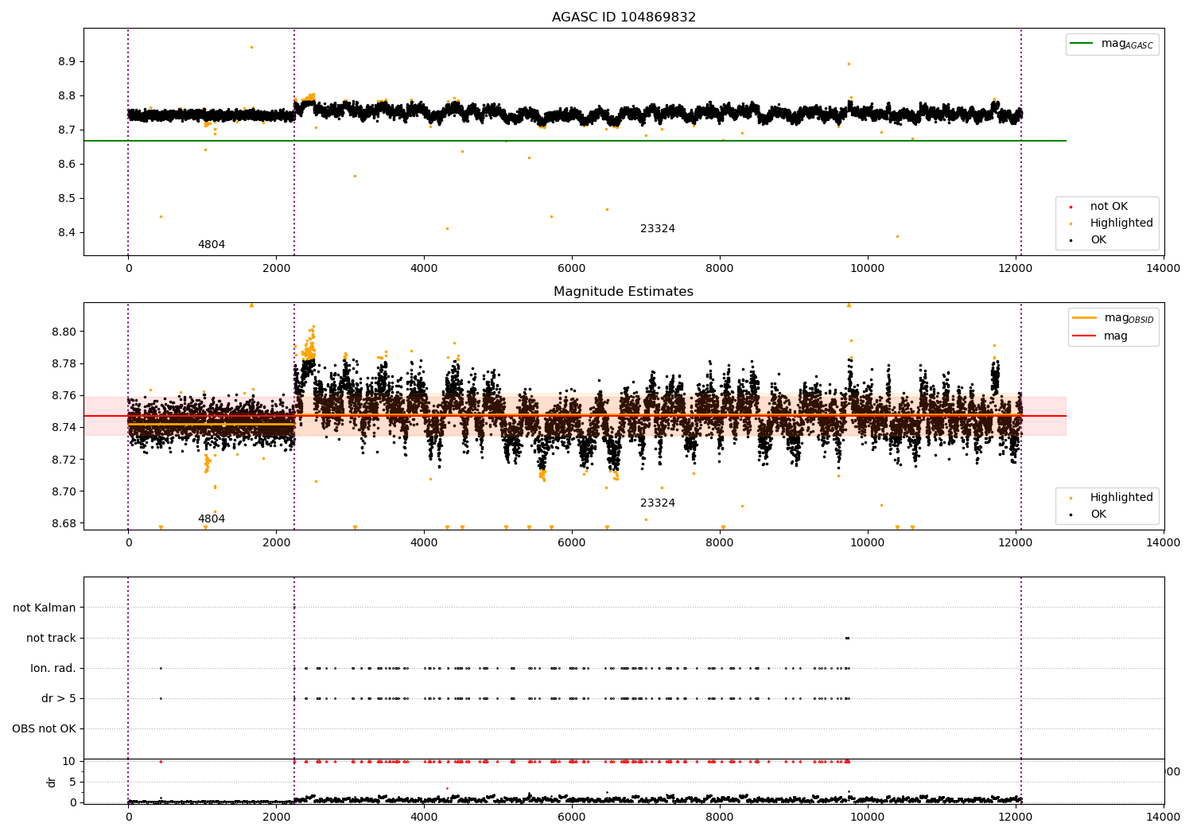
Task: Click the '4804' annotation in Magnitude Estimates plot
Action: (212, 519)
